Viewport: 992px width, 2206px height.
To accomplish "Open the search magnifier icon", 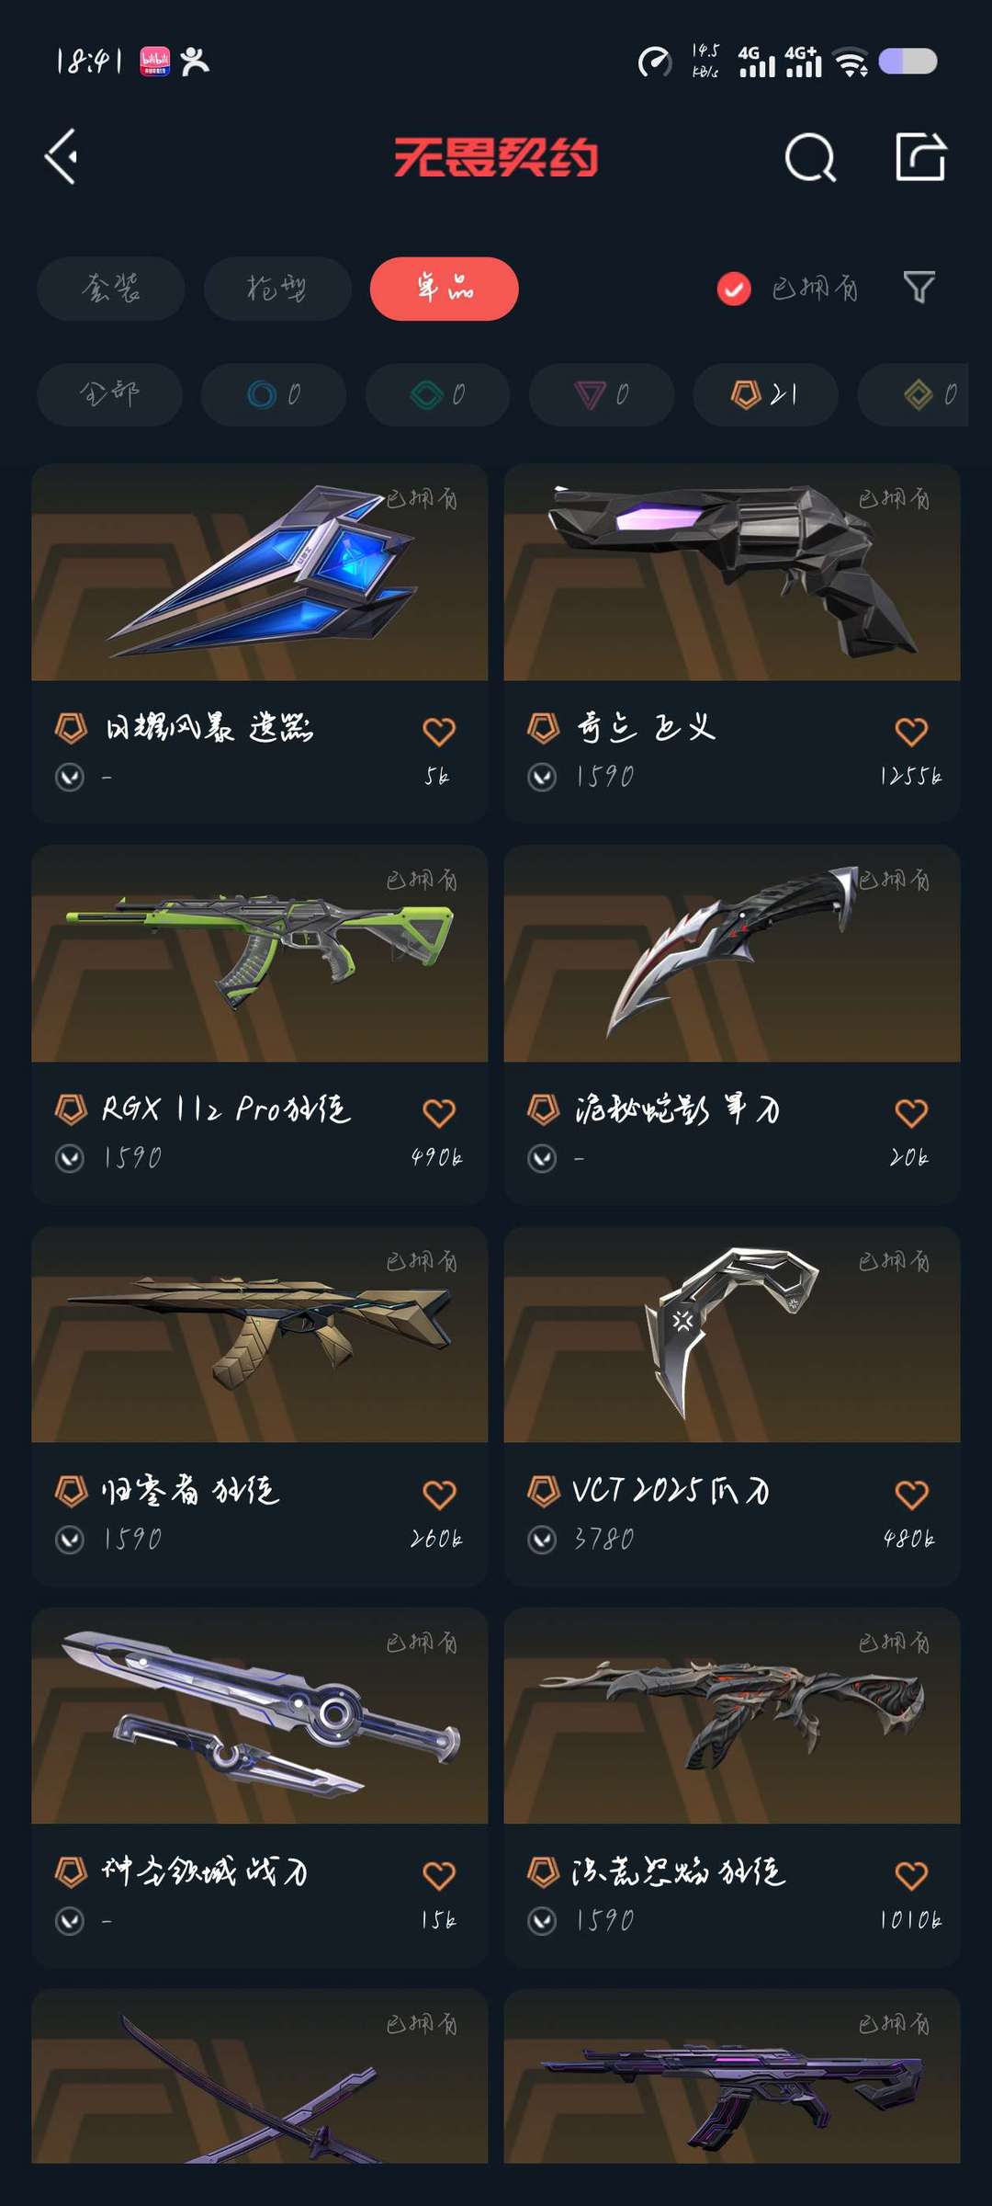I will (810, 157).
